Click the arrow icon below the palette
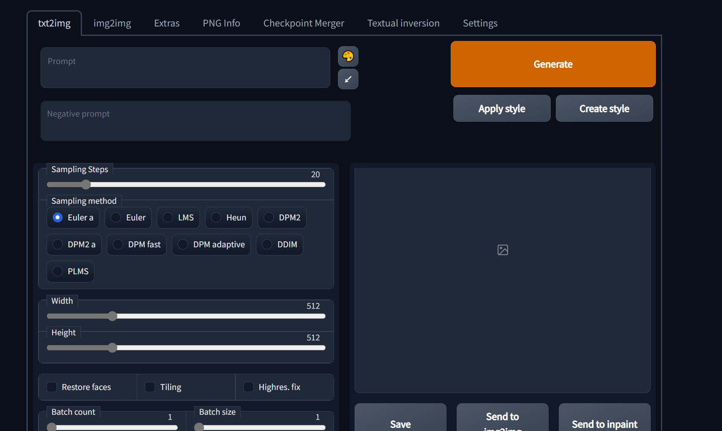 348,79
